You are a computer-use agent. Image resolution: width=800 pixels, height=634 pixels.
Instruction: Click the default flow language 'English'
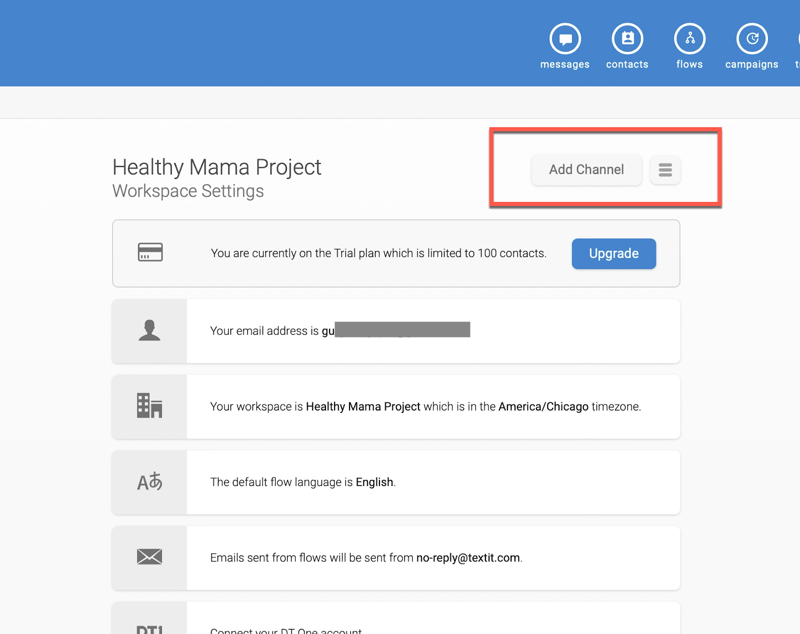[374, 482]
